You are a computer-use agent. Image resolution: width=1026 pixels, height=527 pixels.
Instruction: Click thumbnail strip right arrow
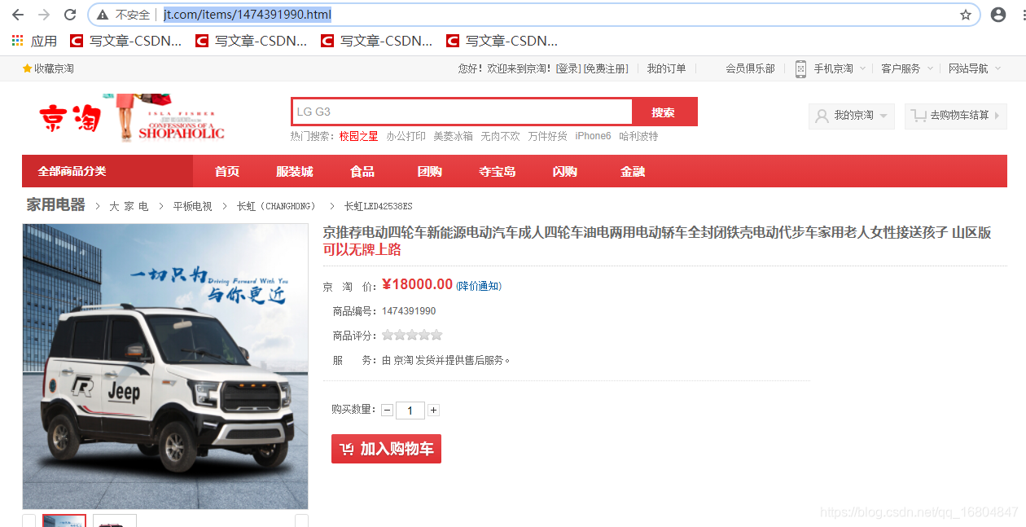coord(301,520)
